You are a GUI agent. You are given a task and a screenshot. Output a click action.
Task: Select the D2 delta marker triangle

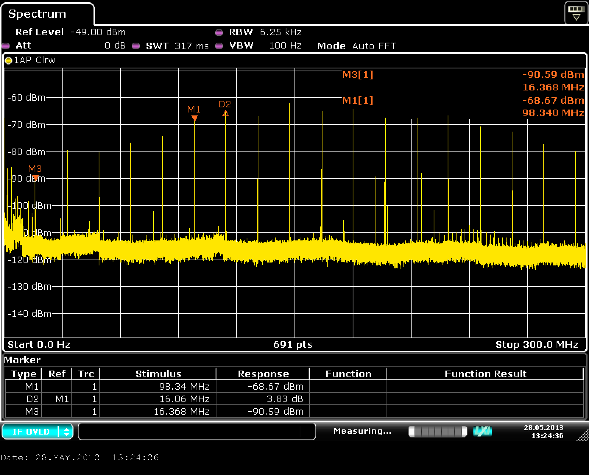[226, 114]
